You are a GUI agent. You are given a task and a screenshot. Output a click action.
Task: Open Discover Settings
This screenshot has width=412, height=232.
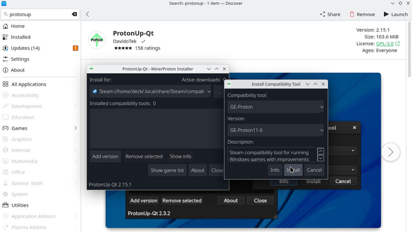coord(40,59)
